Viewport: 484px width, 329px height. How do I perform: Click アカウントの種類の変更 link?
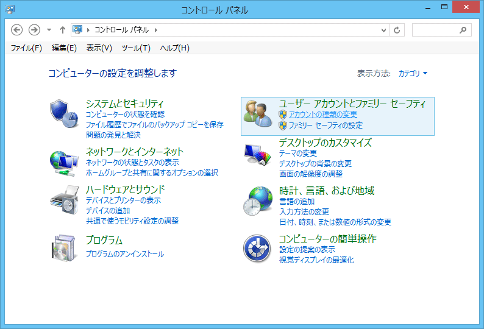(323, 115)
